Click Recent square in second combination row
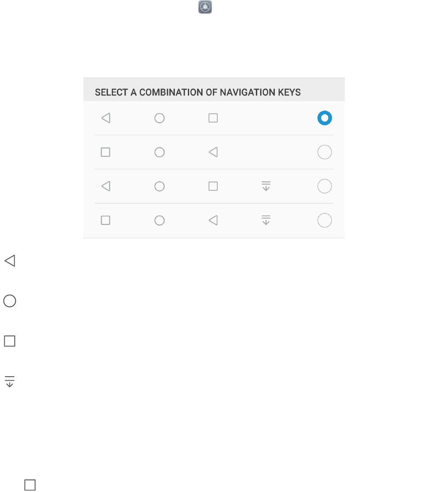 [105, 152]
